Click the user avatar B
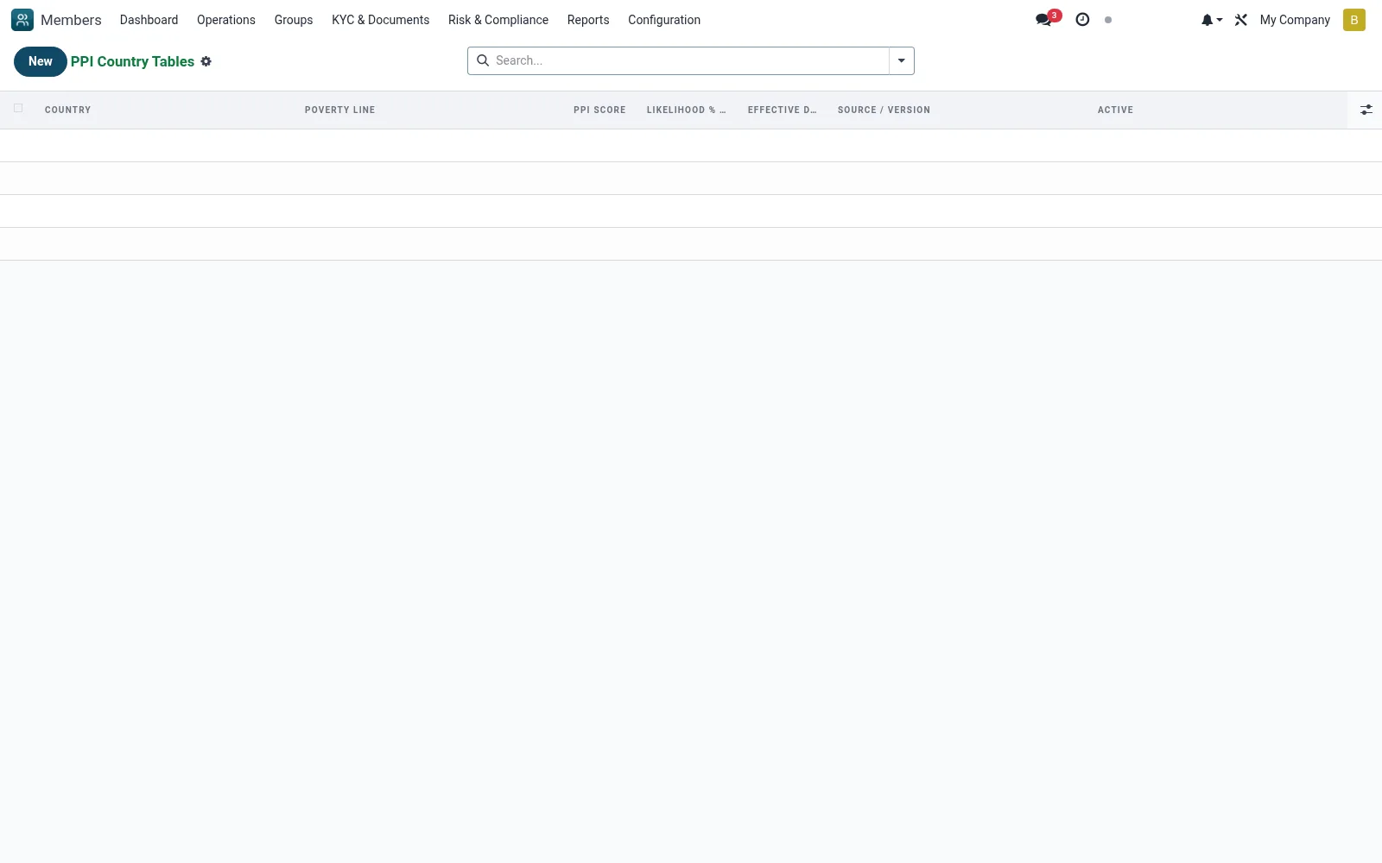This screenshot has width=1382, height=863. point(1354,20)
